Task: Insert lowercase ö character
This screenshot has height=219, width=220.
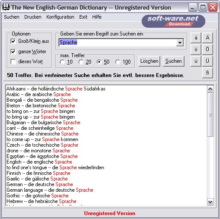Action: (x=196, y=49)
